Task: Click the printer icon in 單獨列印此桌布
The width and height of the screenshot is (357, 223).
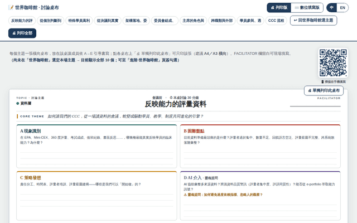Action: click(310, 90)
